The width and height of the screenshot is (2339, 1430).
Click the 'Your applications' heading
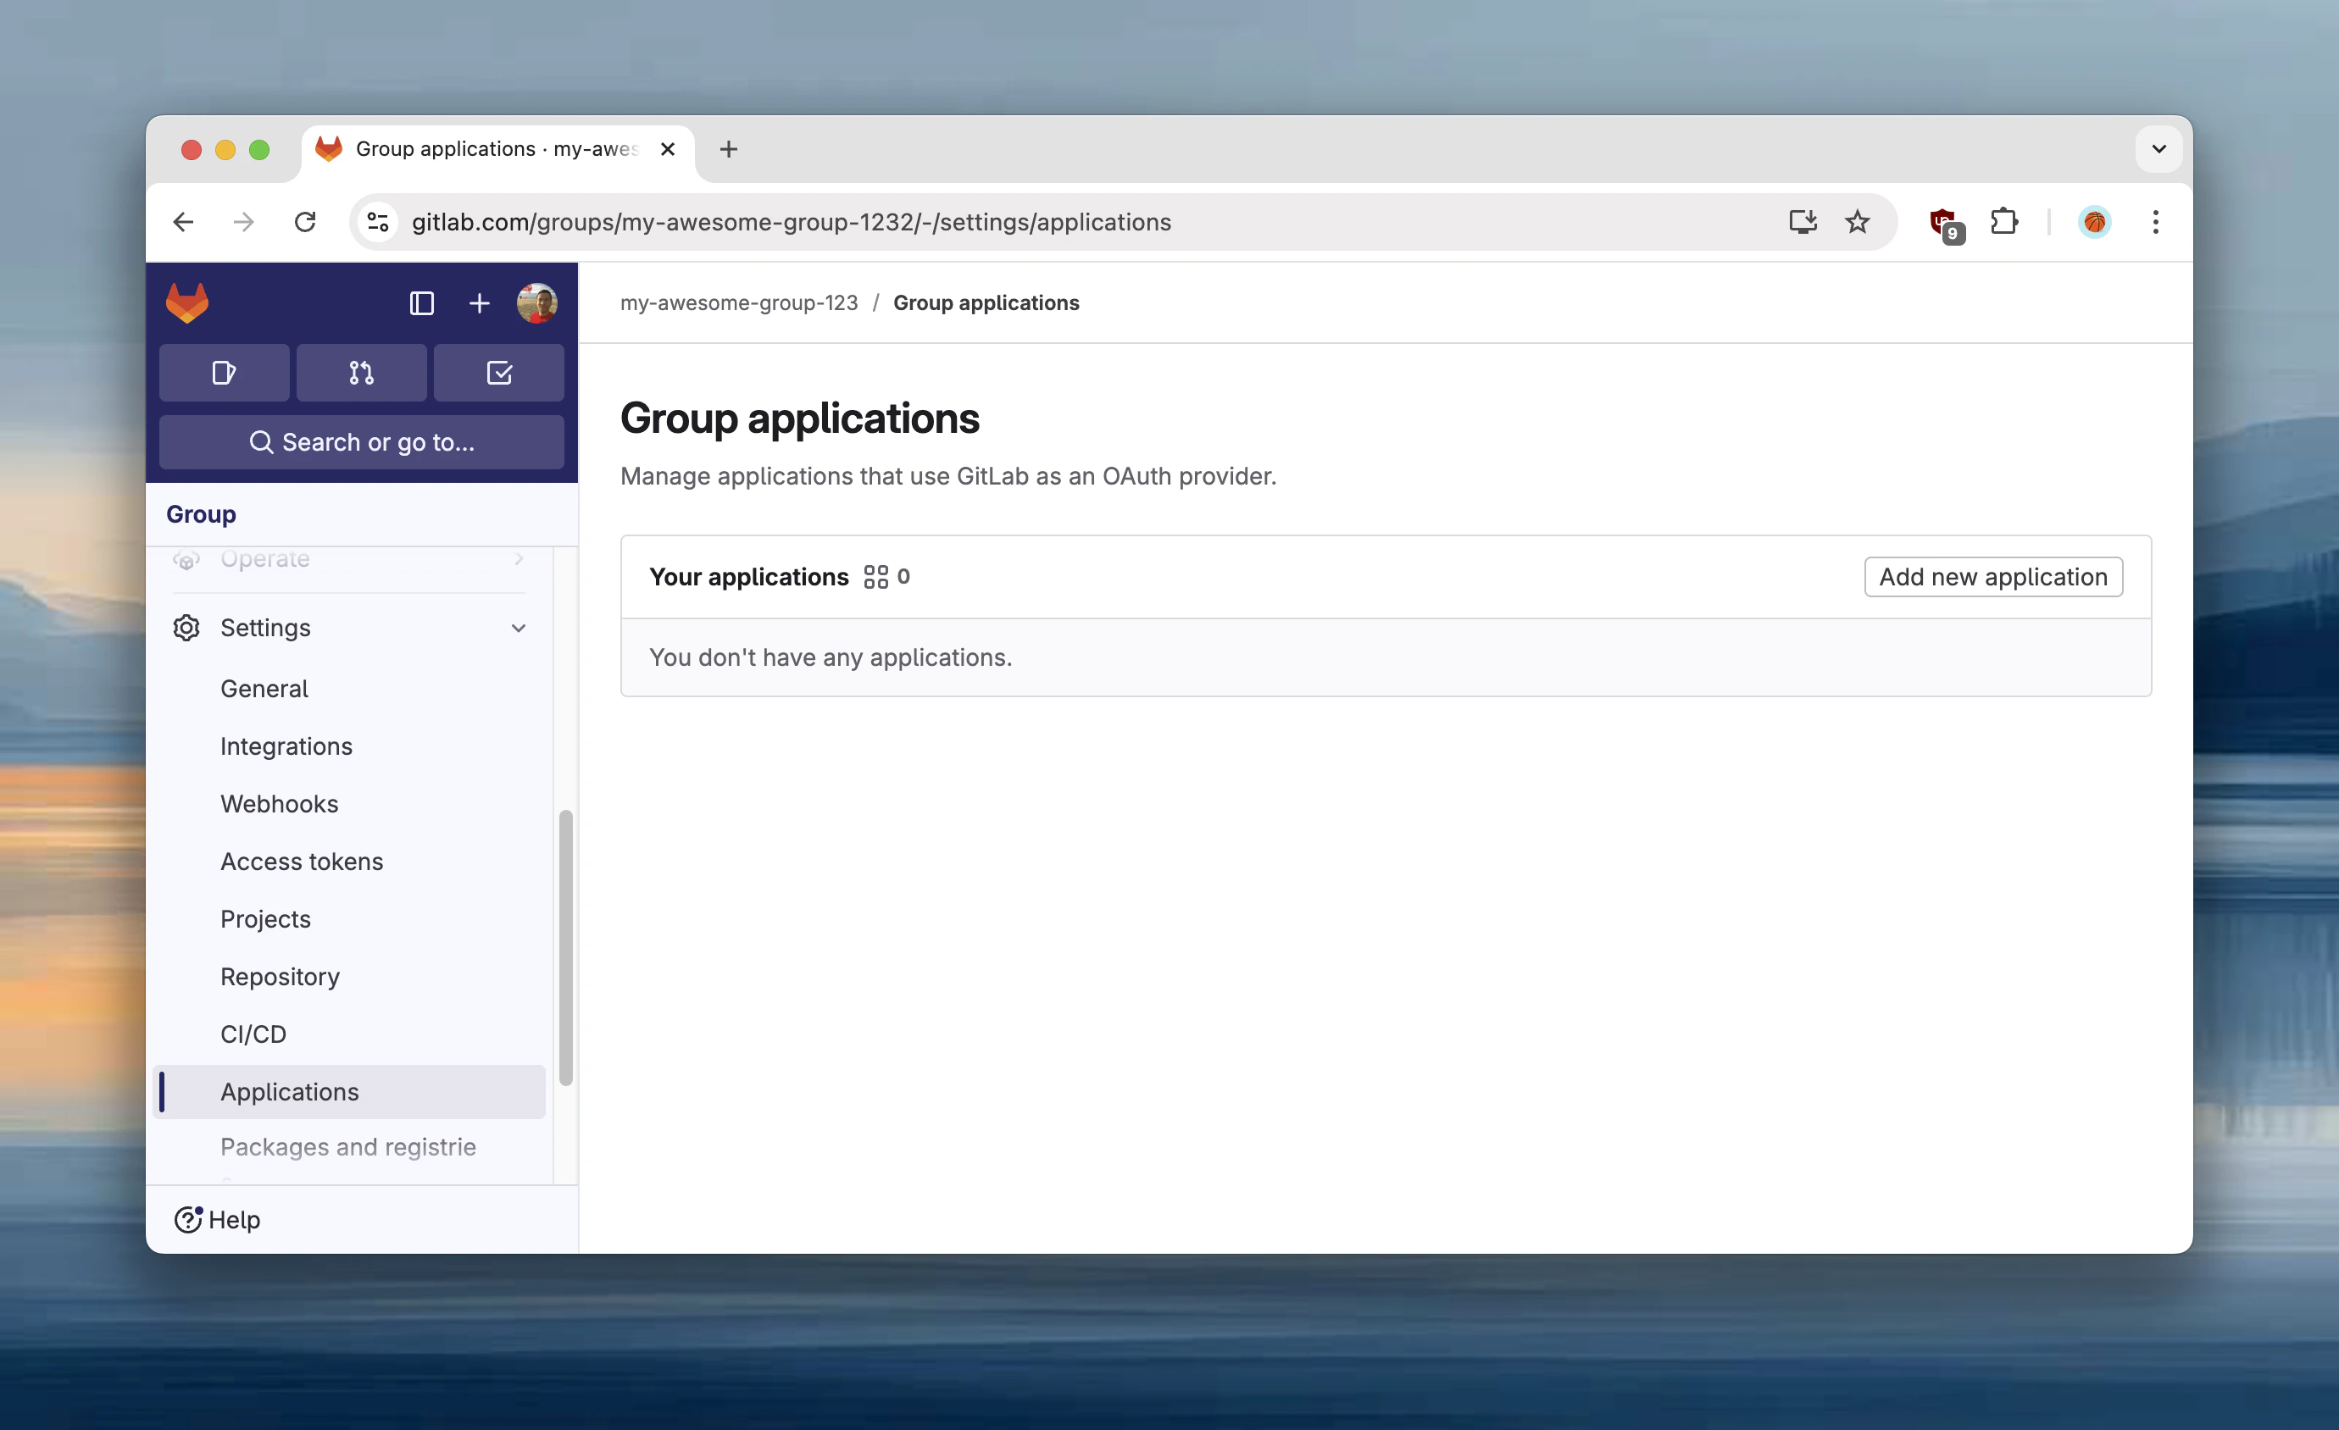[749, 577]
